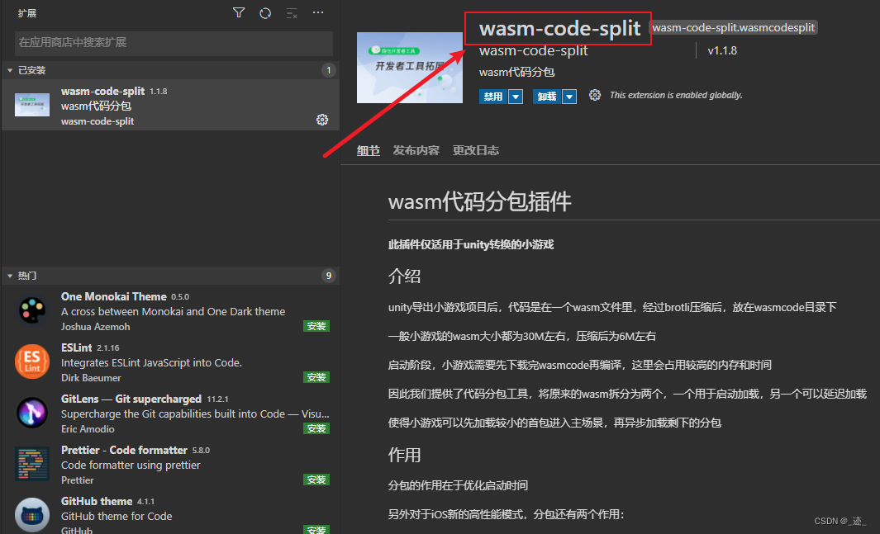Viewport: 880px width, 534px height.
Task: Search extensions in the marketplace field
Action: [174, 43]
